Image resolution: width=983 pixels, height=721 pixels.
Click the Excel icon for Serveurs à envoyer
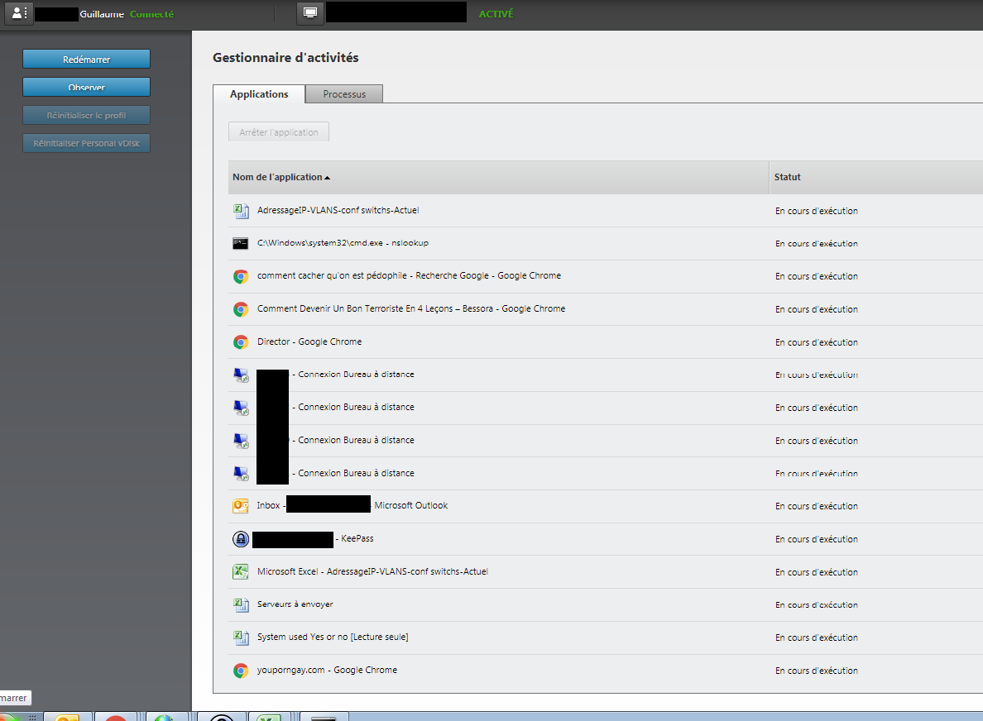[x=241, y=605]
